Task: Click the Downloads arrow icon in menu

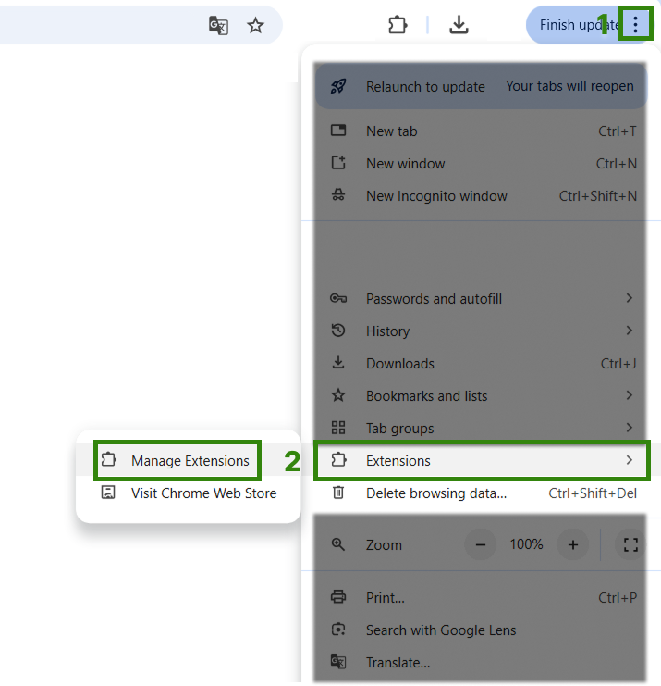Action: point(338,363)
